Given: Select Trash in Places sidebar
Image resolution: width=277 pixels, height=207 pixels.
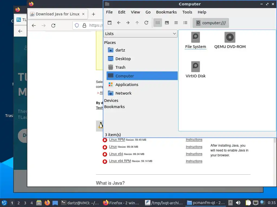Looking at the screenshot, I should click(142, 67).
